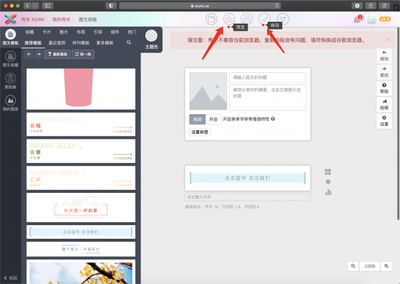Open the triangle dropdown icon in top toolbar
The height and width of the screenshot is (284, 400).
(283, 19)
